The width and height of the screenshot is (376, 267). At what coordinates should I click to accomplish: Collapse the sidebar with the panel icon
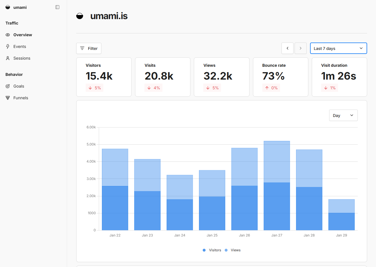57,7
